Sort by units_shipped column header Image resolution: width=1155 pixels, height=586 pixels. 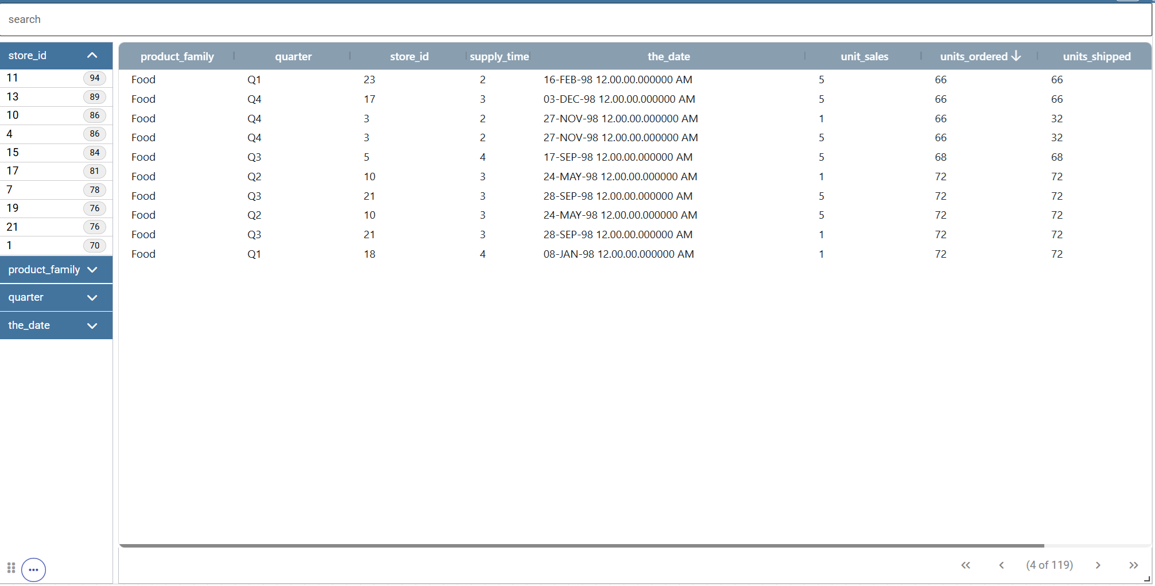[x=1096, y=56]
